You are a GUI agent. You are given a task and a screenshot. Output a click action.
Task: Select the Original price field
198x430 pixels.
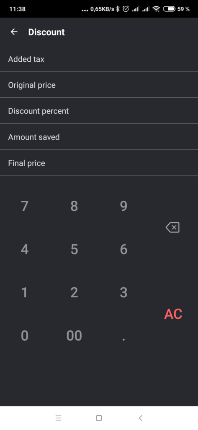(x=99, y=85)
